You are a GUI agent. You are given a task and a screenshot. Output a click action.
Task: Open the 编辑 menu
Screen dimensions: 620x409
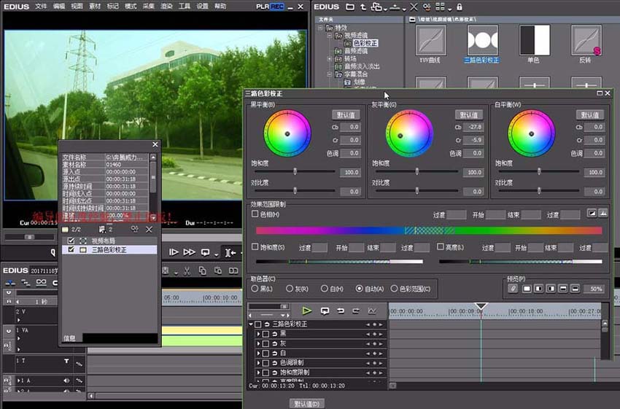pyautogui.click(x=59, y=7)
